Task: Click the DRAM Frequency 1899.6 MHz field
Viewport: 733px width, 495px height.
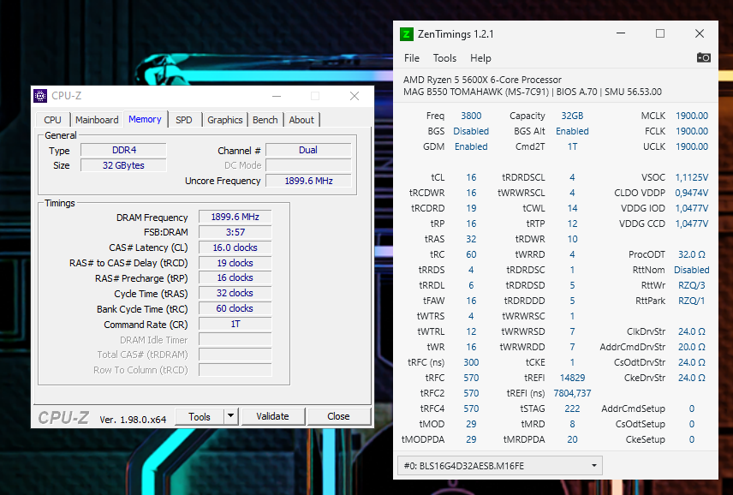Action: pos(235,217)
